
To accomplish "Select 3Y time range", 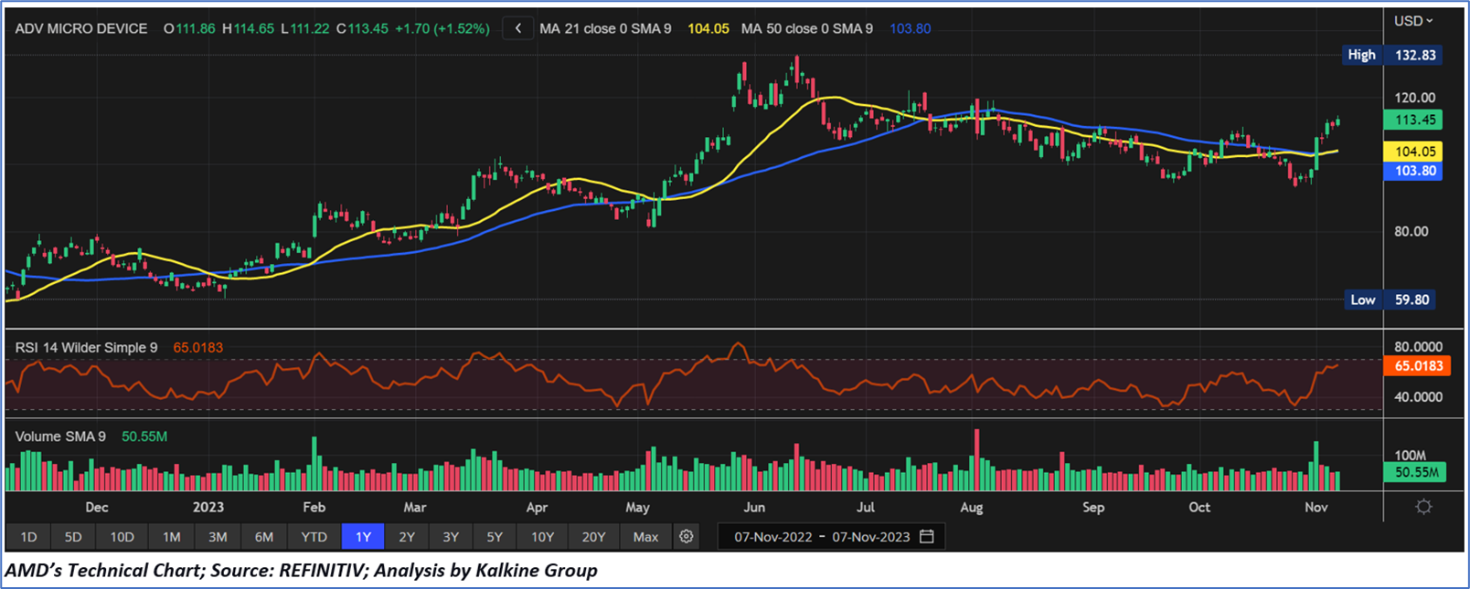I will pos(451,537).
